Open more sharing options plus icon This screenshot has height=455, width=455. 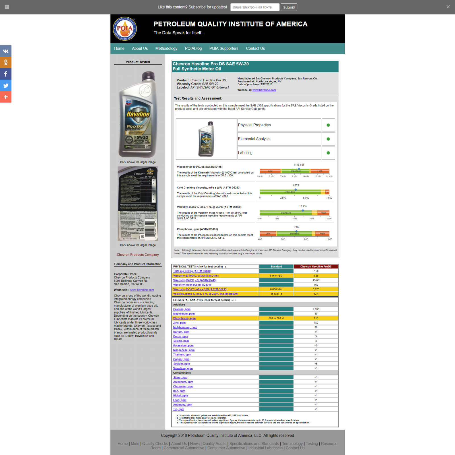pyautogui.click(x=6, y=97)
